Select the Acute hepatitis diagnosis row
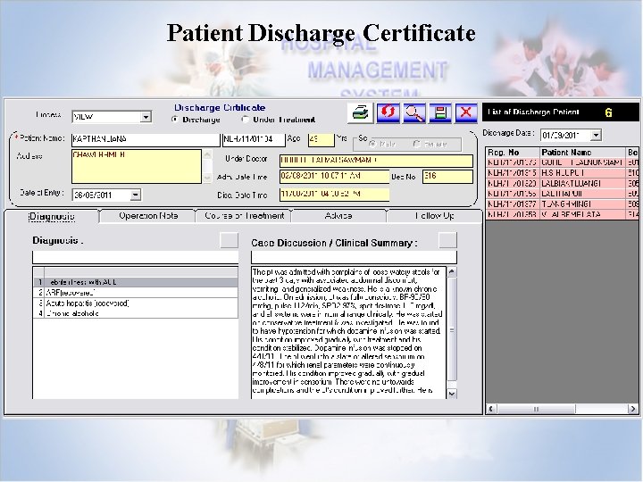 tap(87, 303)
